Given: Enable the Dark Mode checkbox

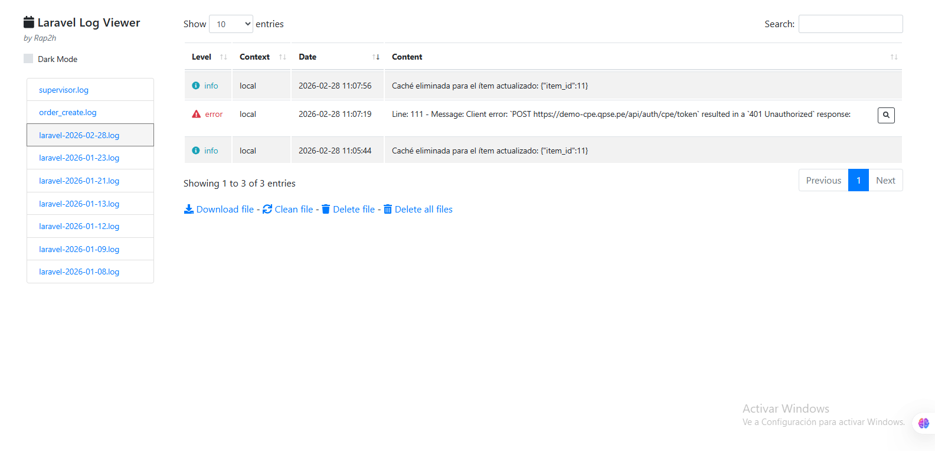Looking at the screenshot, I should pyautogui.click(x=28, y=58).
